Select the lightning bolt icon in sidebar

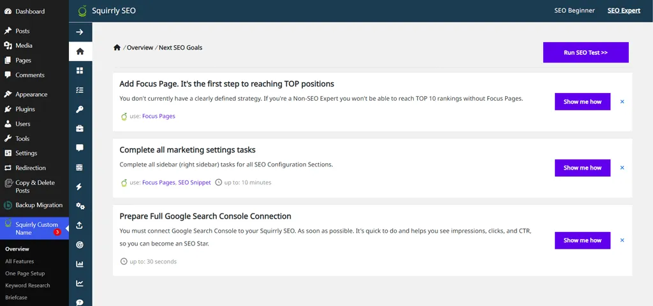coord(80,187)
